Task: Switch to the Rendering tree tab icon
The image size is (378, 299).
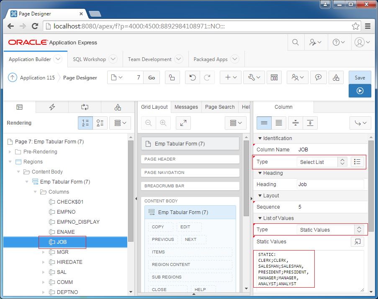Action: pos(20,107)
